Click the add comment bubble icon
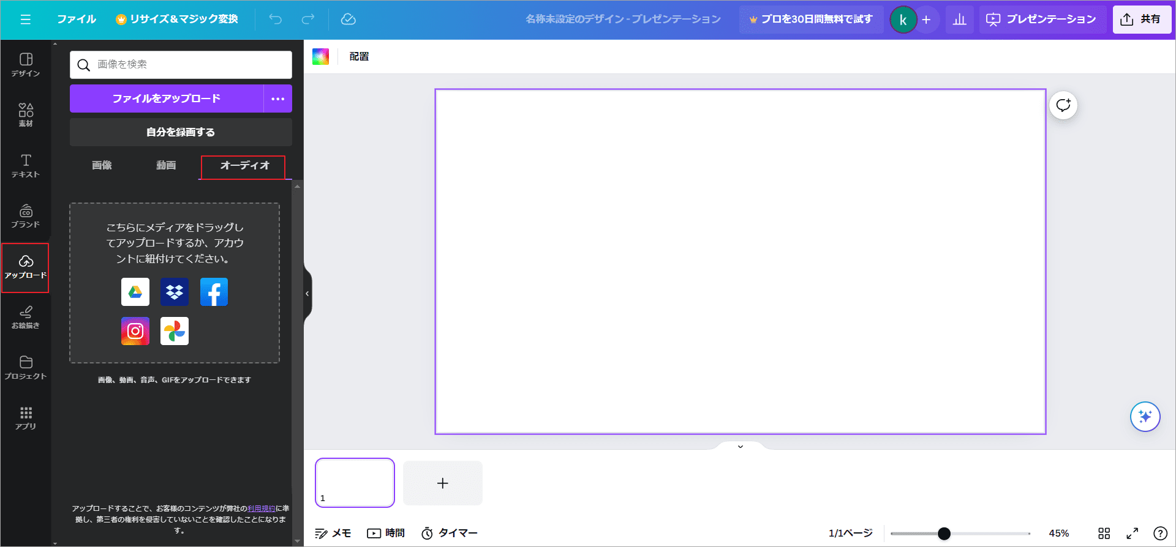The height and width of the screenshot is (547, 1176). (x=1063, y=105)
